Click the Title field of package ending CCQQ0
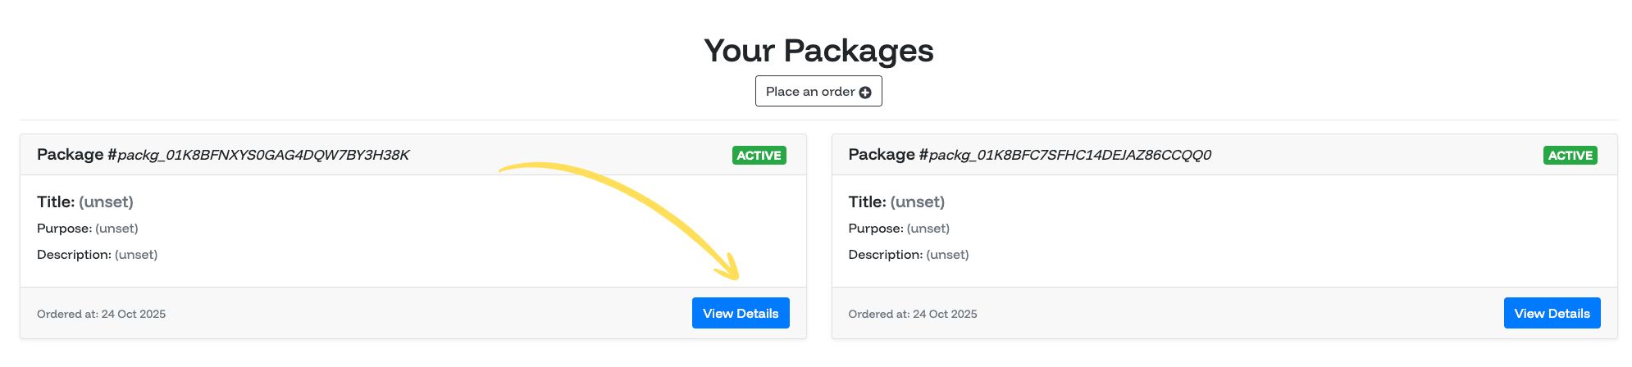This screenshot has width=1632, height=367. pos(896,202)
